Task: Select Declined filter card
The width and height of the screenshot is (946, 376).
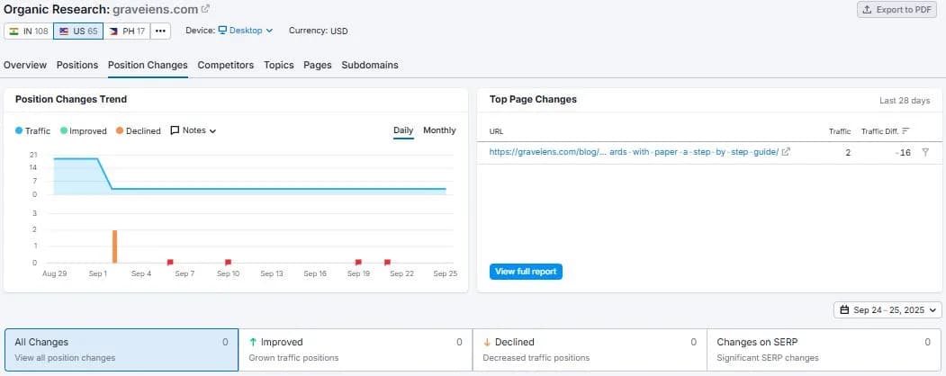Action: (x=590, y=350)
